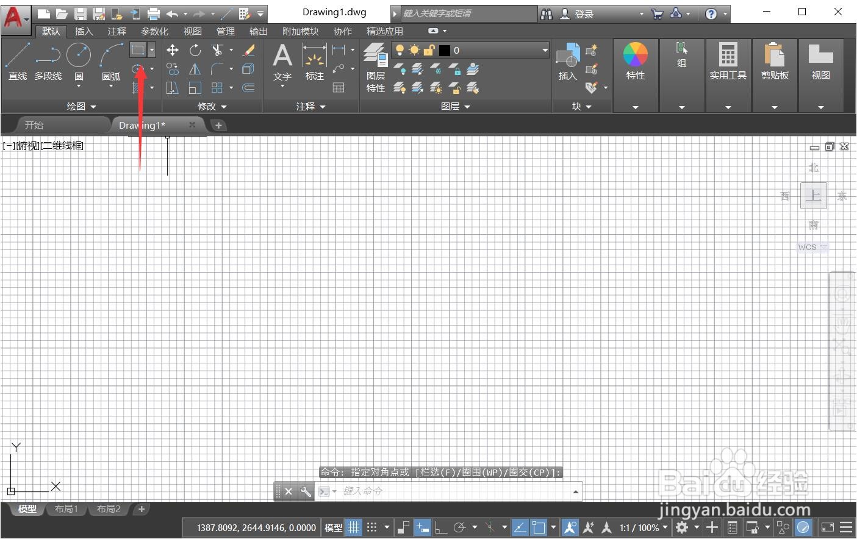Open the Annotate (注释) ribbon tab
The height and width of the screenshot is (539, 857).
pos(117,31)
